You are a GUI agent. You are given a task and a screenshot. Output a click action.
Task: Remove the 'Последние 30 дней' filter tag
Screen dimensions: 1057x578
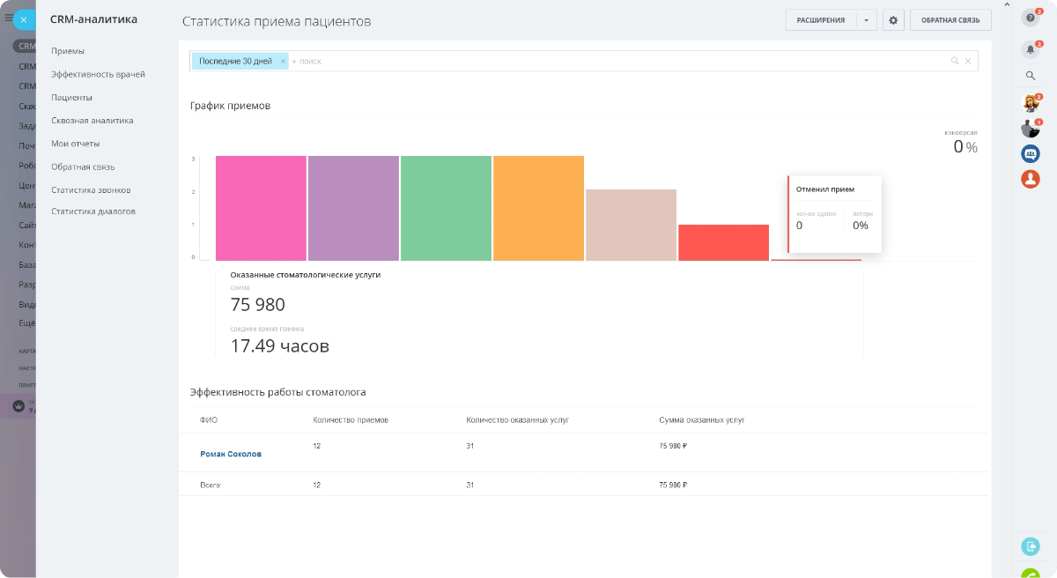(283, 61)
